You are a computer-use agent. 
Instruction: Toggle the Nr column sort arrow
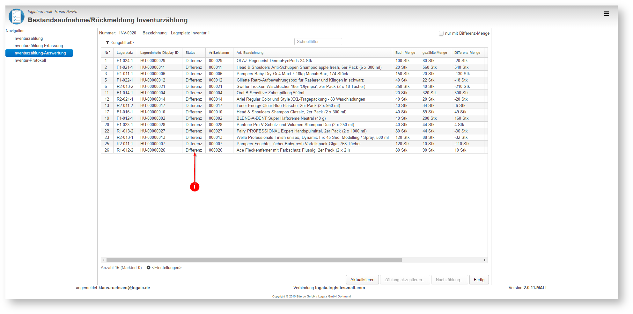(x=109, y=52)
